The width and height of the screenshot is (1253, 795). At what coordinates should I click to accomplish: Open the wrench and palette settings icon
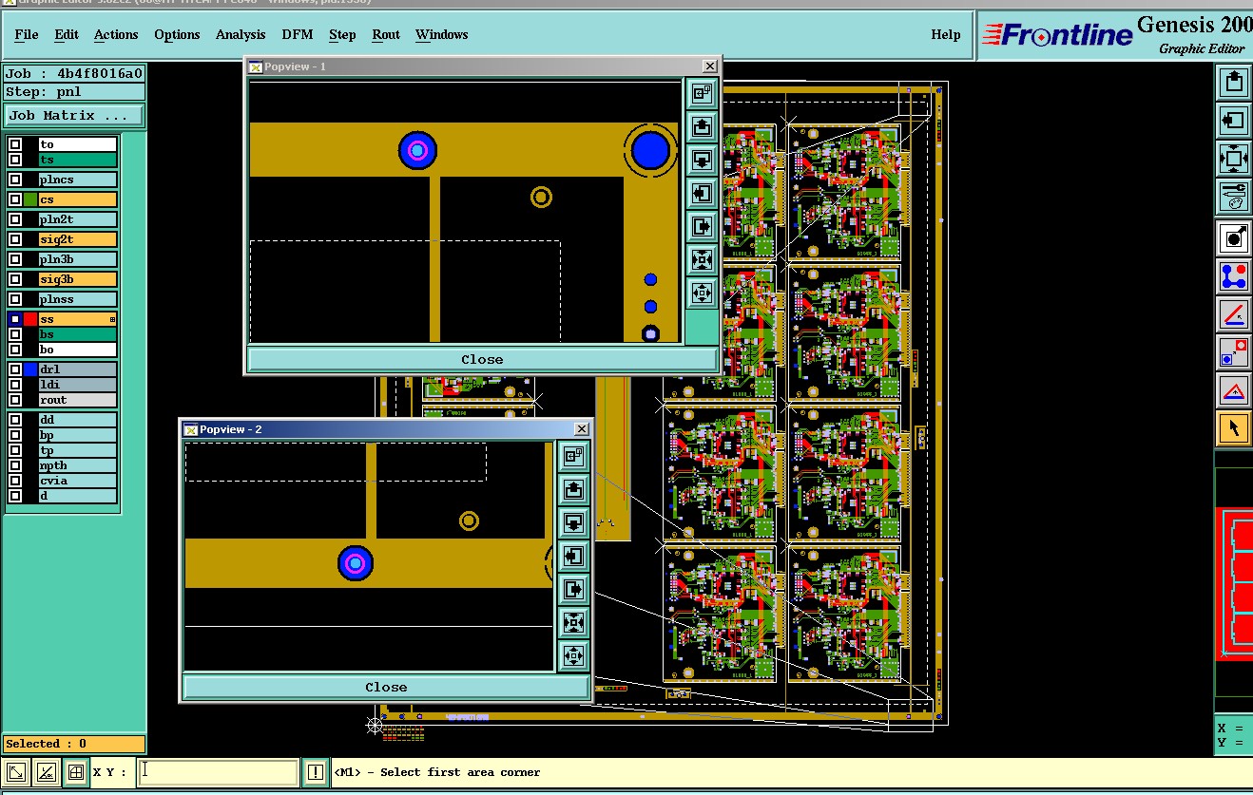click(x=1234, y=197)
